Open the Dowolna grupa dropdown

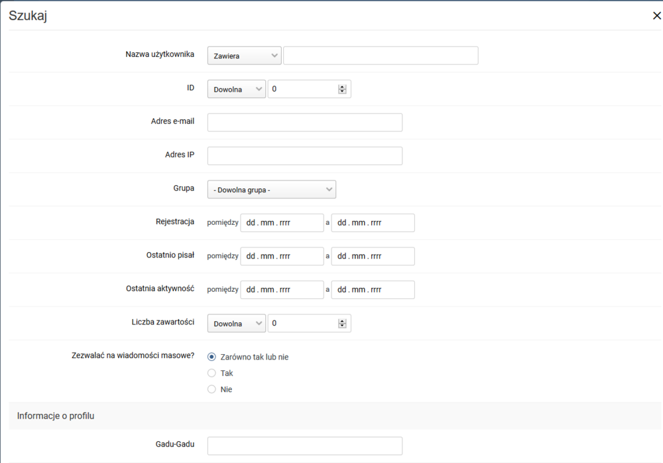click(x=271, y=190)
